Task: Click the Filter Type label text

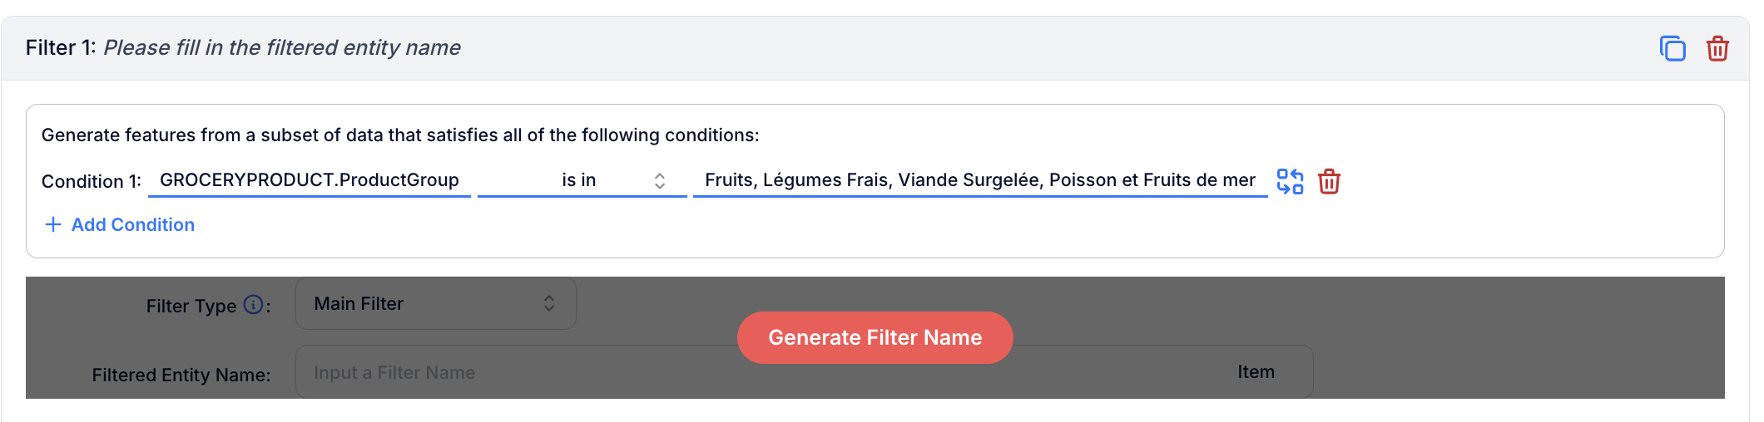Action: pyautogui.click(x=191, y=306)
